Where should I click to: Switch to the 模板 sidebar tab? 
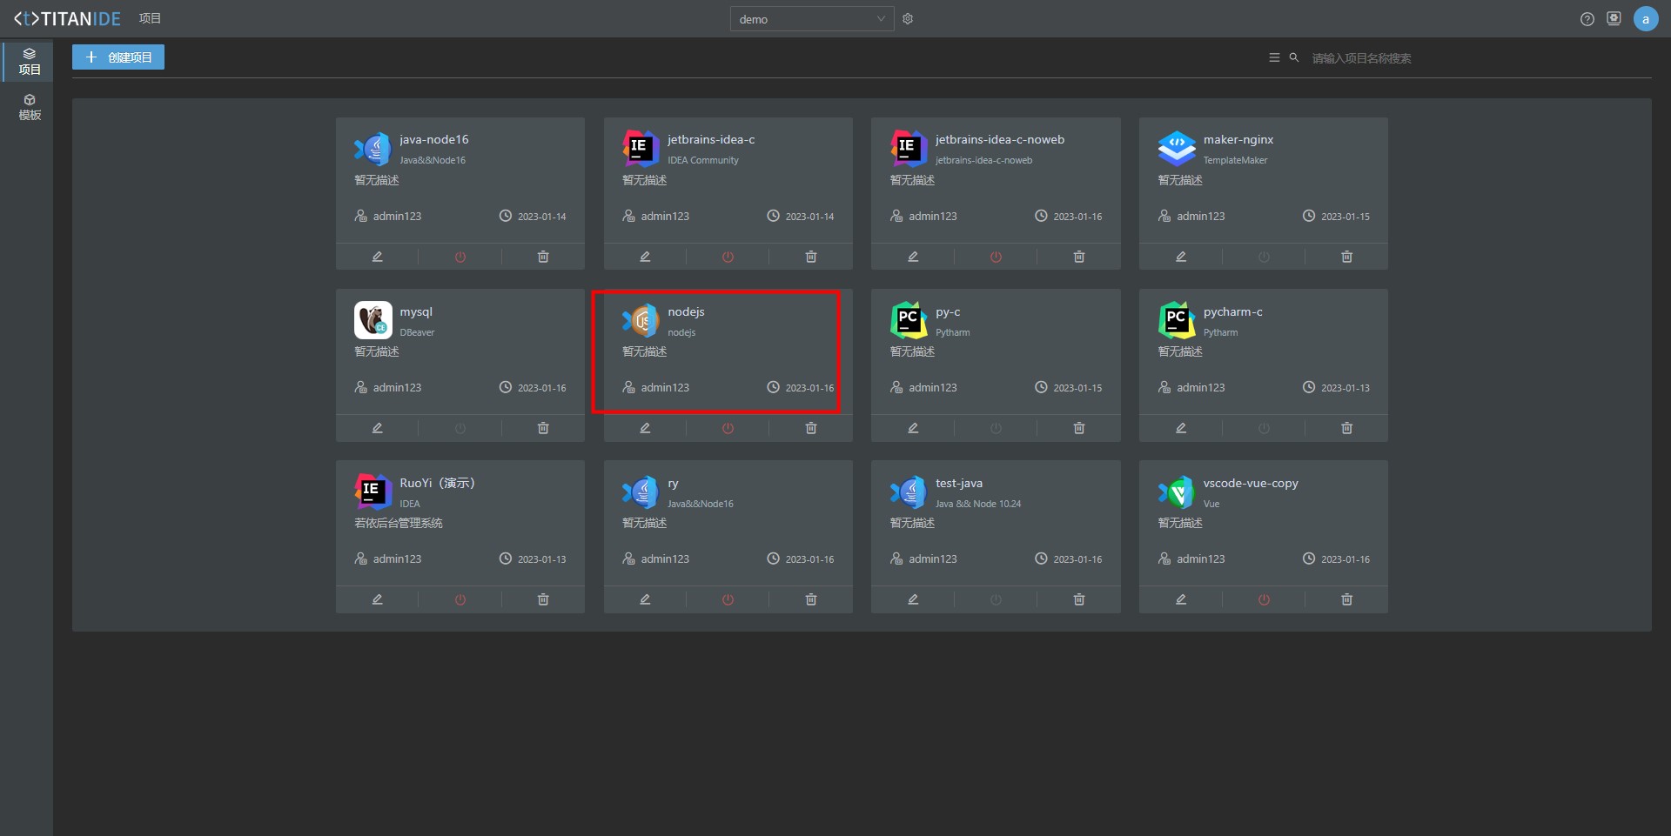[x=30, y=107]
